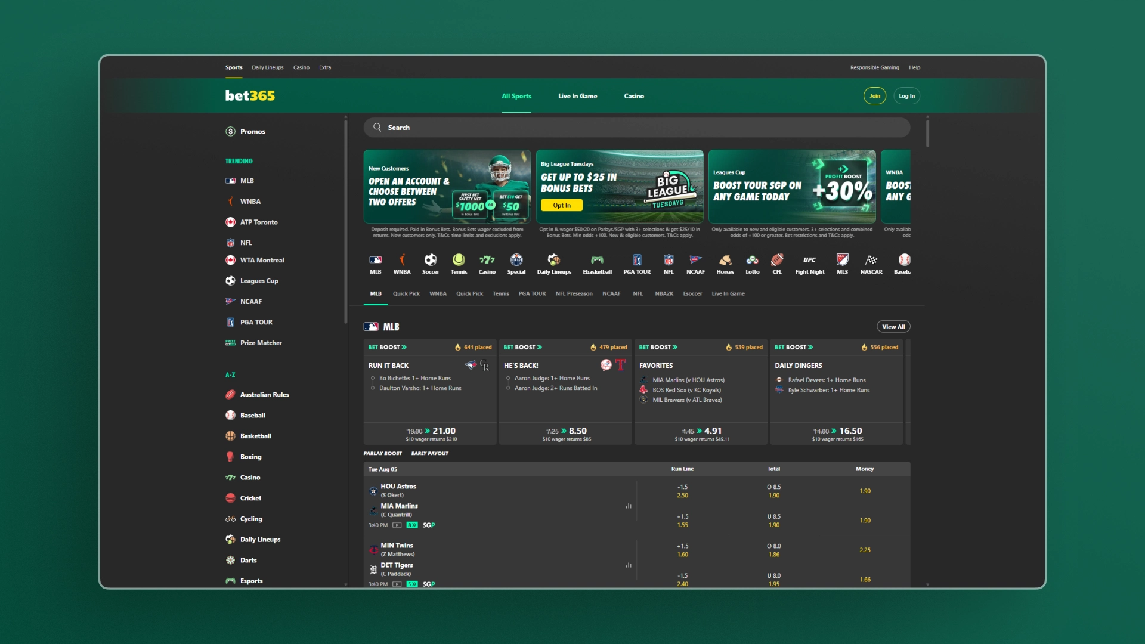Select Bo Bichette 1+ Home Runs selection

click(415, 378)
